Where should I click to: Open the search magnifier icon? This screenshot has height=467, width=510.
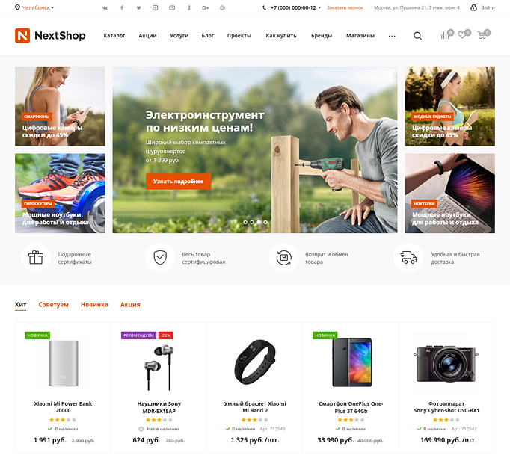417,36
